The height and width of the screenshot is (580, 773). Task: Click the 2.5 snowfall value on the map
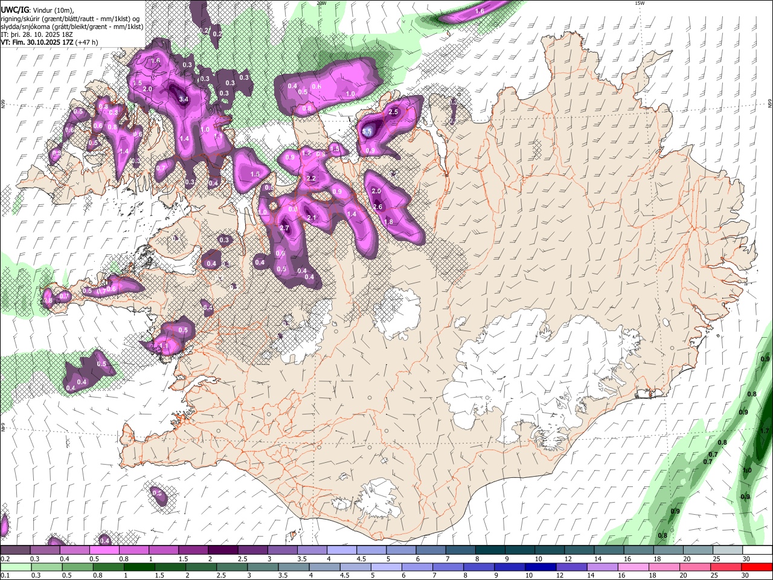tap(393, 112)
